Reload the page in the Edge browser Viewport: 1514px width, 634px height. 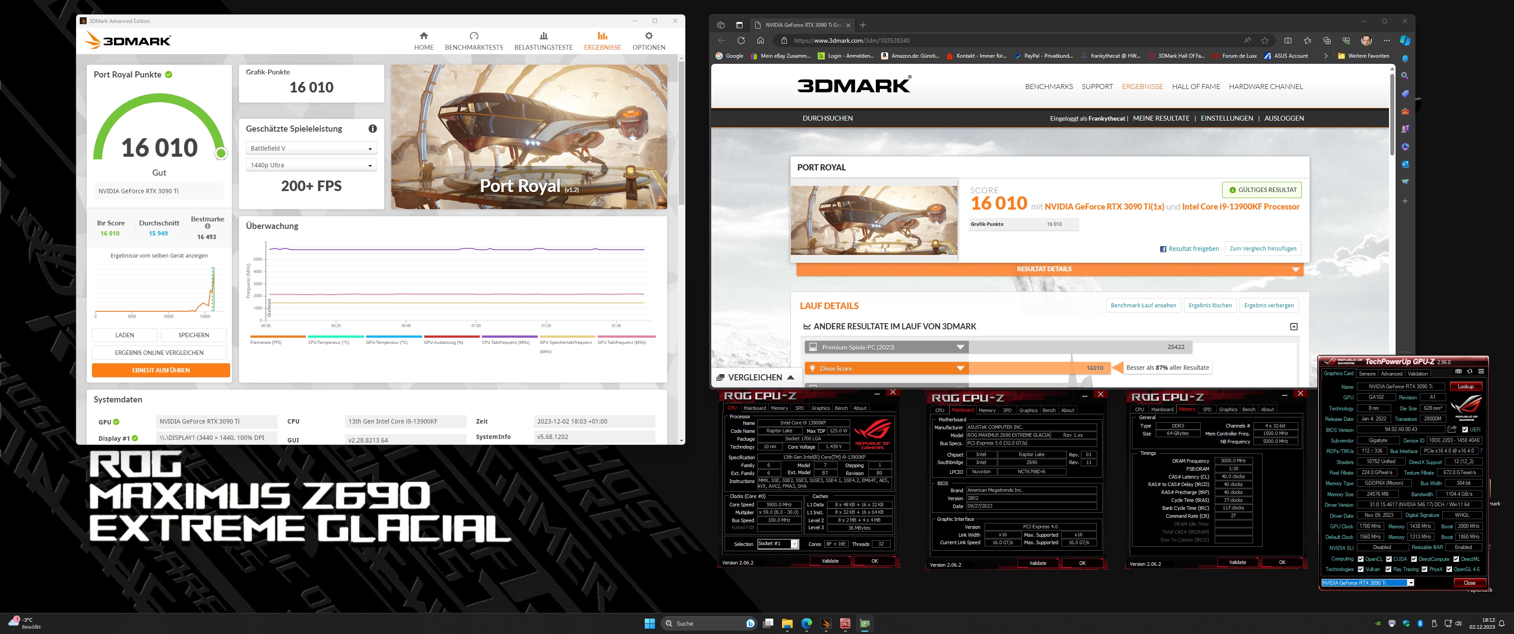741,41
